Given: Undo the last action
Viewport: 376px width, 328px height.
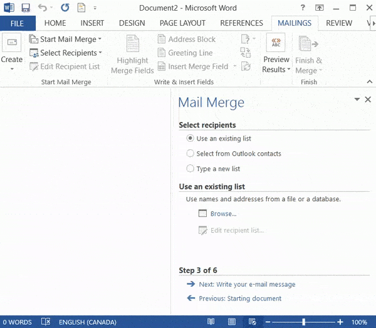Looking at the screenshot, I should [43, 8].
